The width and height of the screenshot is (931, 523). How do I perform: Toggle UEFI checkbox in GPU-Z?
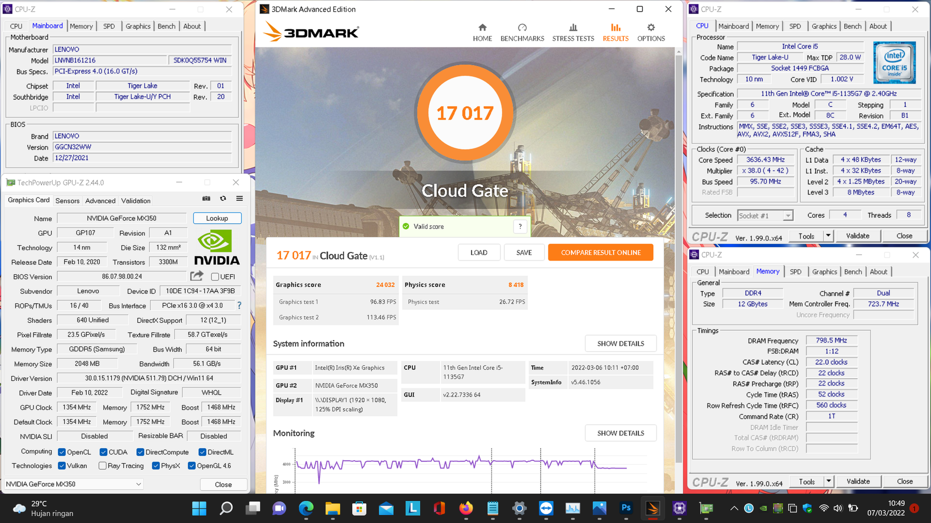(215, 277)
